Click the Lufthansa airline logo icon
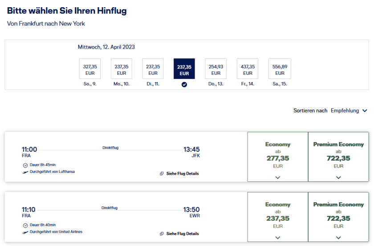Image resolution: width=374 pixels, height=246 pixels. tap(25, 172)
